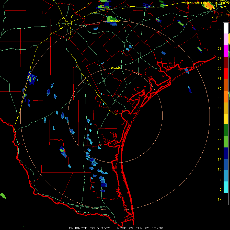Click the "TH" threshold legend label
Screen dimensions: 230x230
[x=220, y=200]
